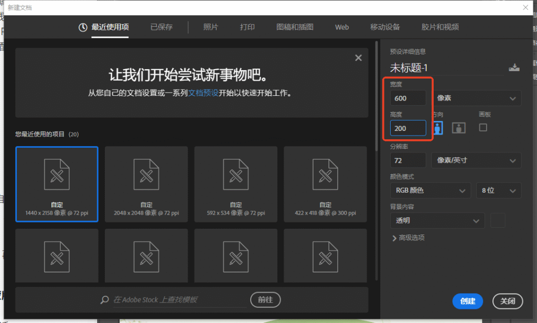Select the 2048 x 2048 像素 preset
This screenshot has height=323, width=537.
146,184
